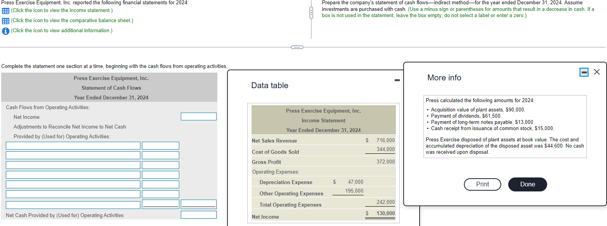Open the additional information info icon
This screenshot has height=226, width=607.
[x=5, y=31]
